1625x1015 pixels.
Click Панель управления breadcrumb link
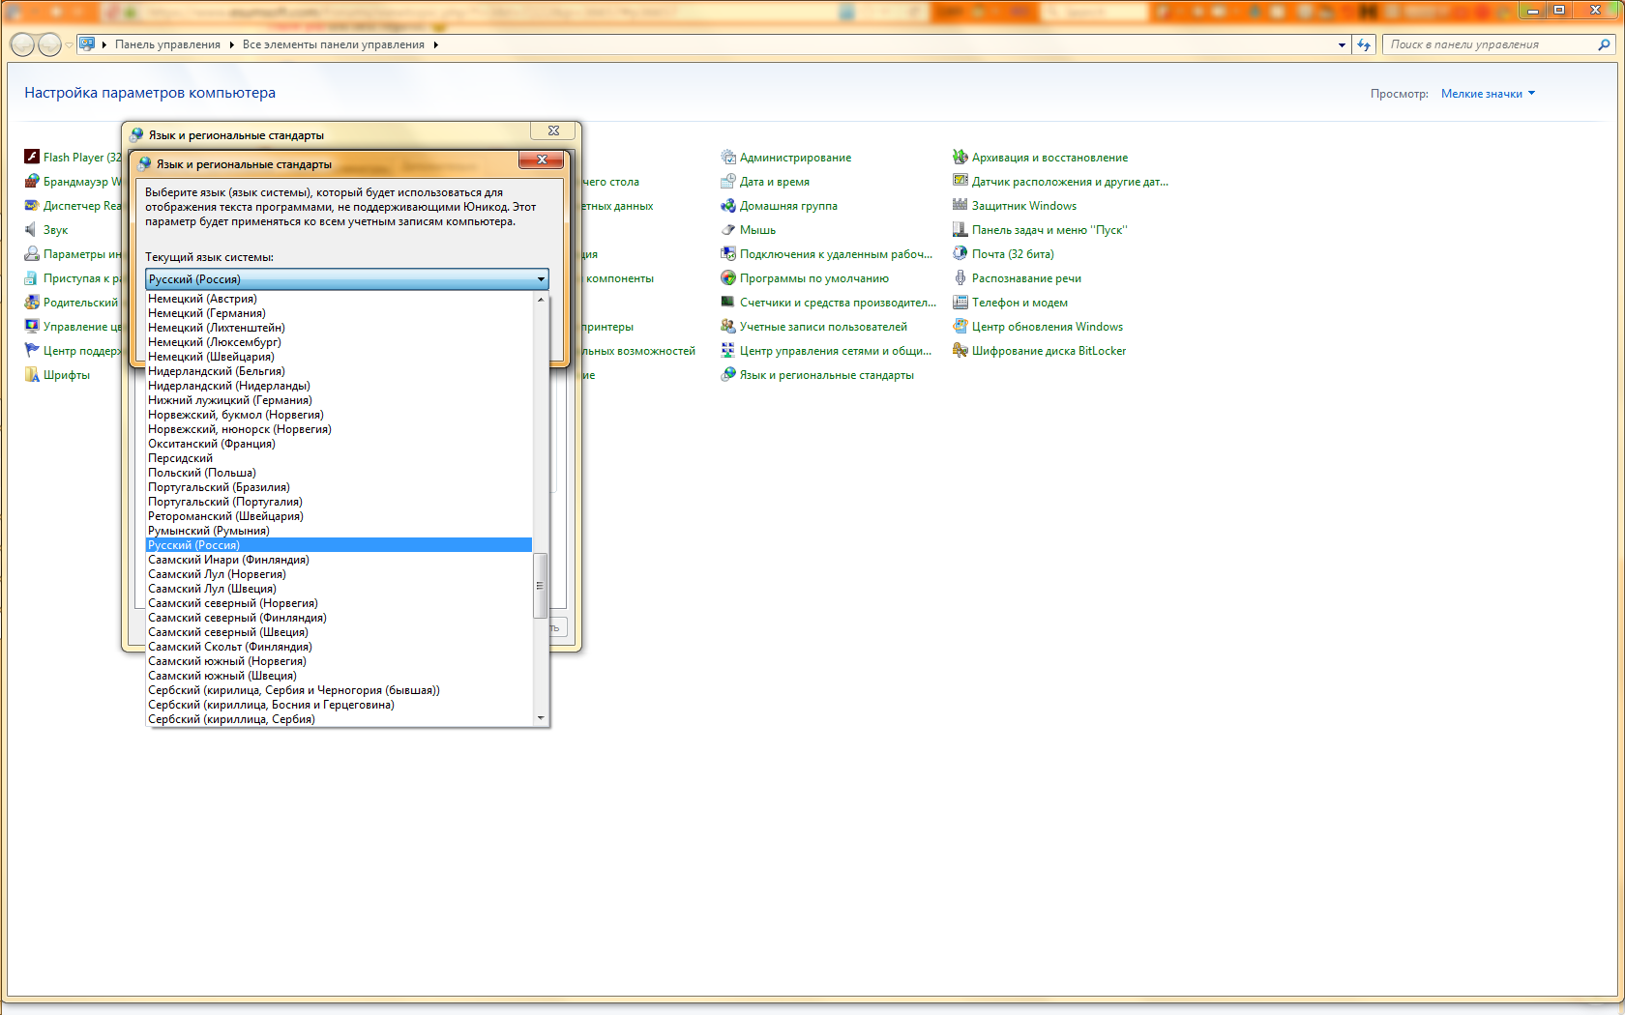pyautogui.click(x=167, y=44)
